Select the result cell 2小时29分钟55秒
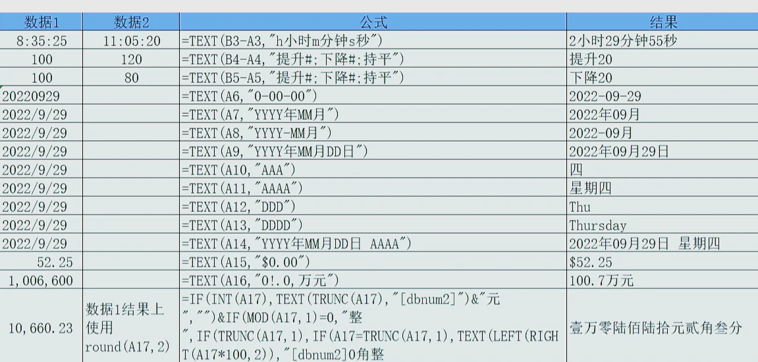 click(x=661, y=41)
